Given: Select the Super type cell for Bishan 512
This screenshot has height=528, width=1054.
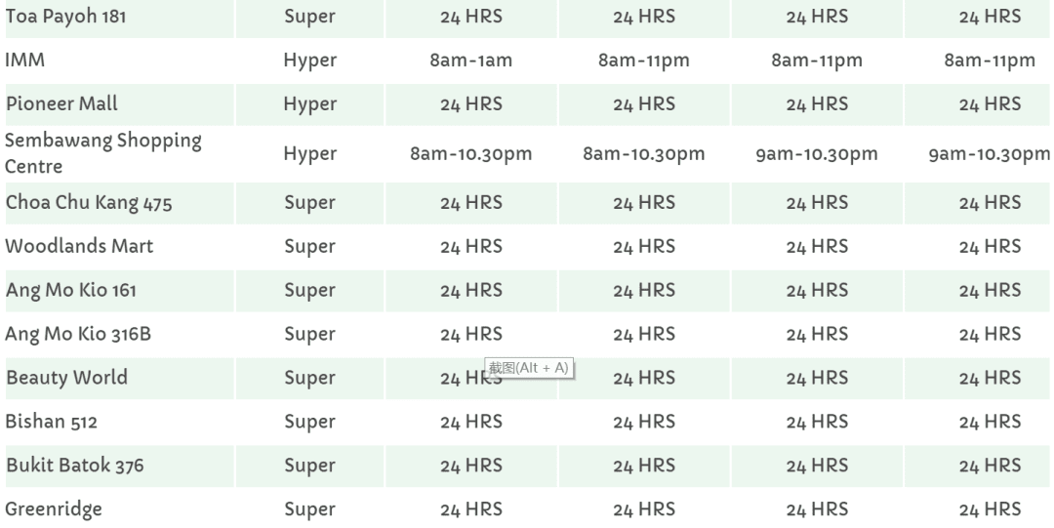Looking at the screenshot, I should (x=309, y=422).
